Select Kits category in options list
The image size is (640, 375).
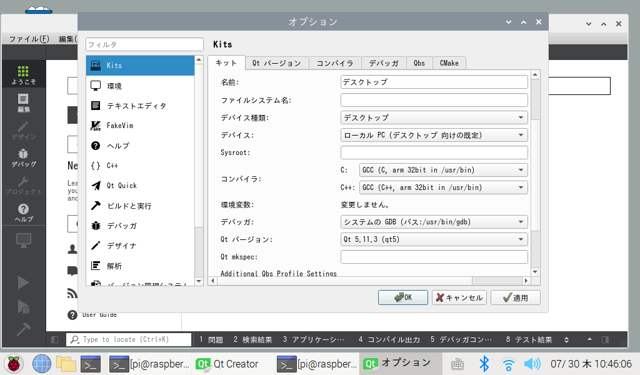[140, 66]
